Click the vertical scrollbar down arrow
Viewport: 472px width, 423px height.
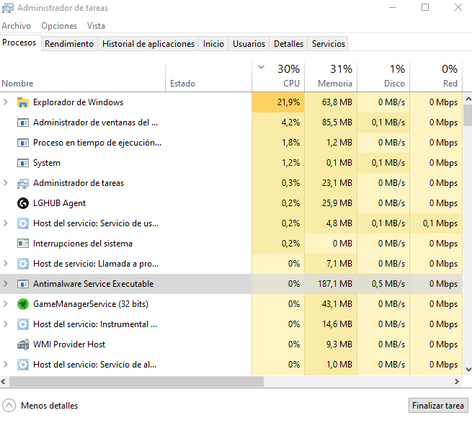[467, 370]
